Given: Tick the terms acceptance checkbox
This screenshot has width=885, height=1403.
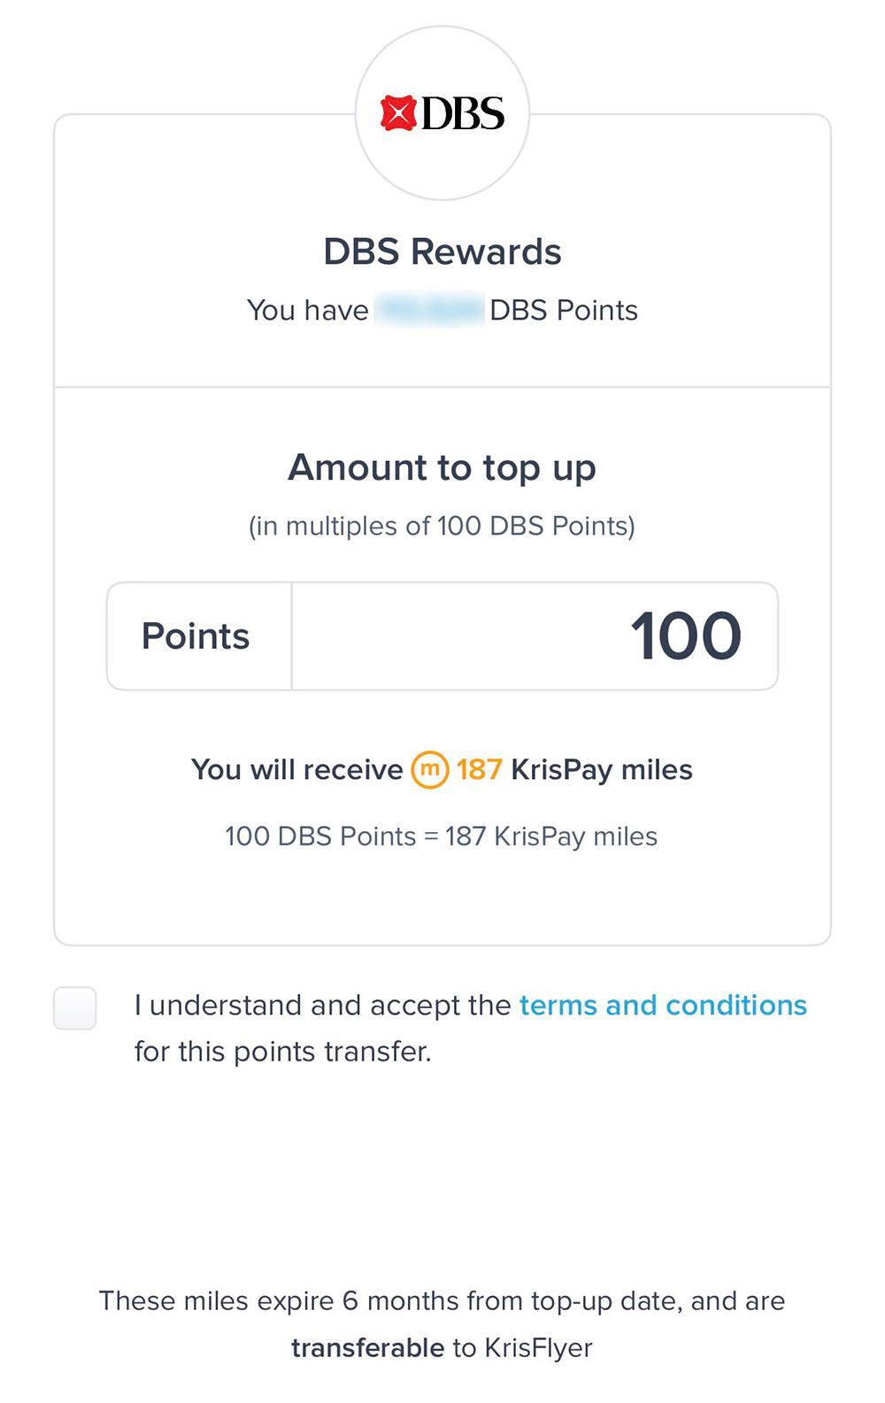Looking at the screenshot, I should (75, 1007).
